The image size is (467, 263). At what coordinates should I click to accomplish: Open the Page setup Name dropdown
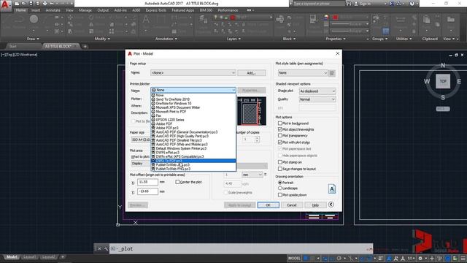(193, 73)
